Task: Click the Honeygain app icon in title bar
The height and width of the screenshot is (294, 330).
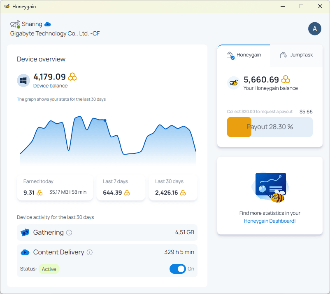Action: [x=7, y=6]
